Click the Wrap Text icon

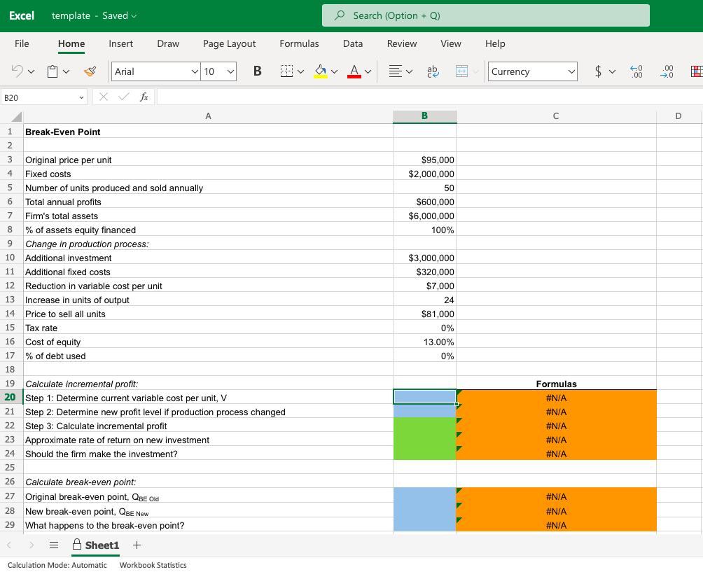(432, 71)
